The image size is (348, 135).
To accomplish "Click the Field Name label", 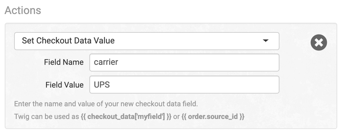I will click(64, 62).
